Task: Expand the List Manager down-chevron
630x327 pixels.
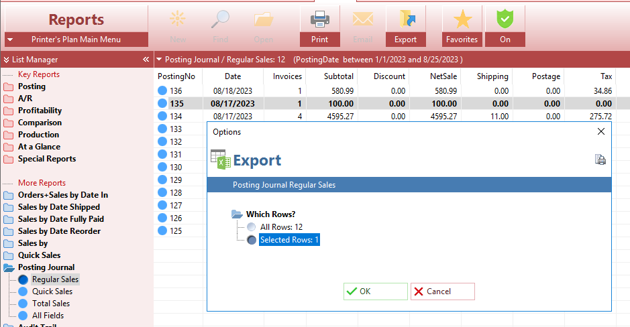Action: click(x=7, y=60)
